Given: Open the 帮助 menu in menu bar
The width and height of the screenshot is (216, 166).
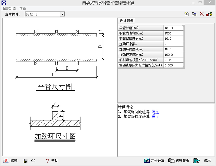Looking at the screenshot, I should pyautogui.click(x=22, y=8).
